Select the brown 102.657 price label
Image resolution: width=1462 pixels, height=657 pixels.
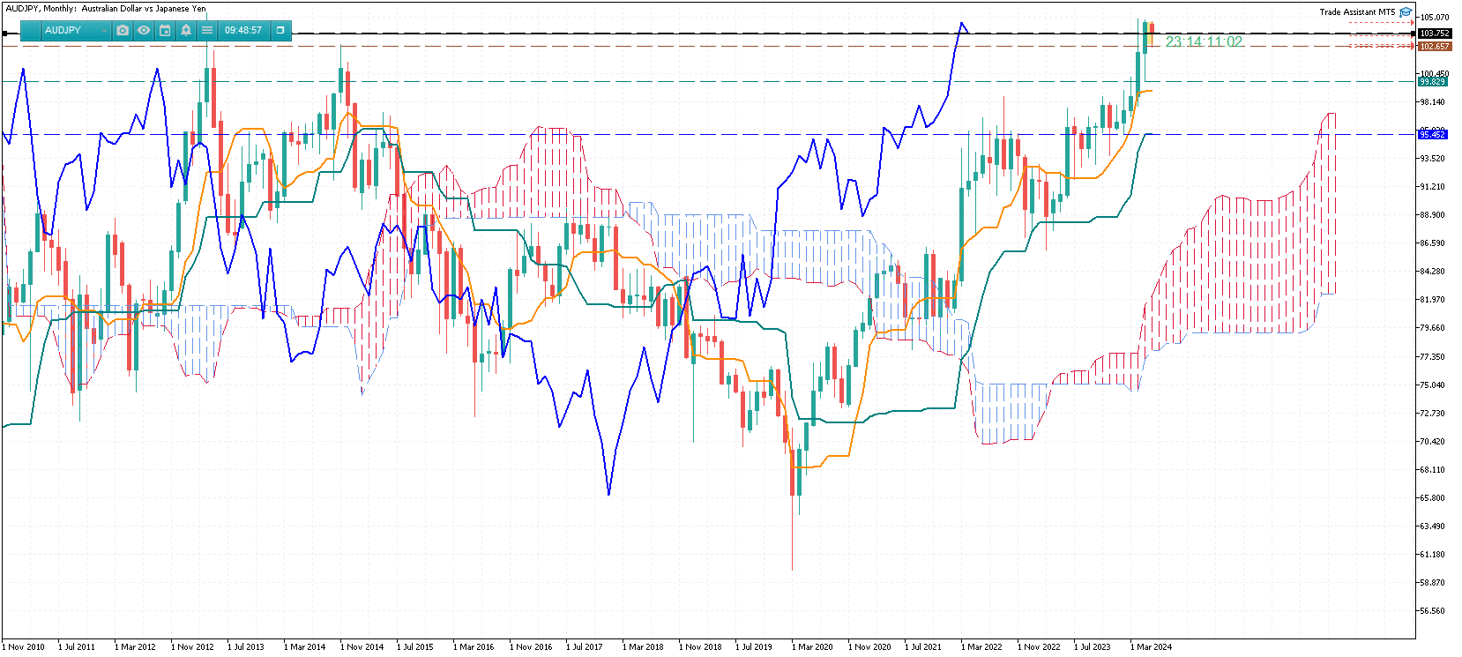pyautogui.click(x=1434, y=47)
